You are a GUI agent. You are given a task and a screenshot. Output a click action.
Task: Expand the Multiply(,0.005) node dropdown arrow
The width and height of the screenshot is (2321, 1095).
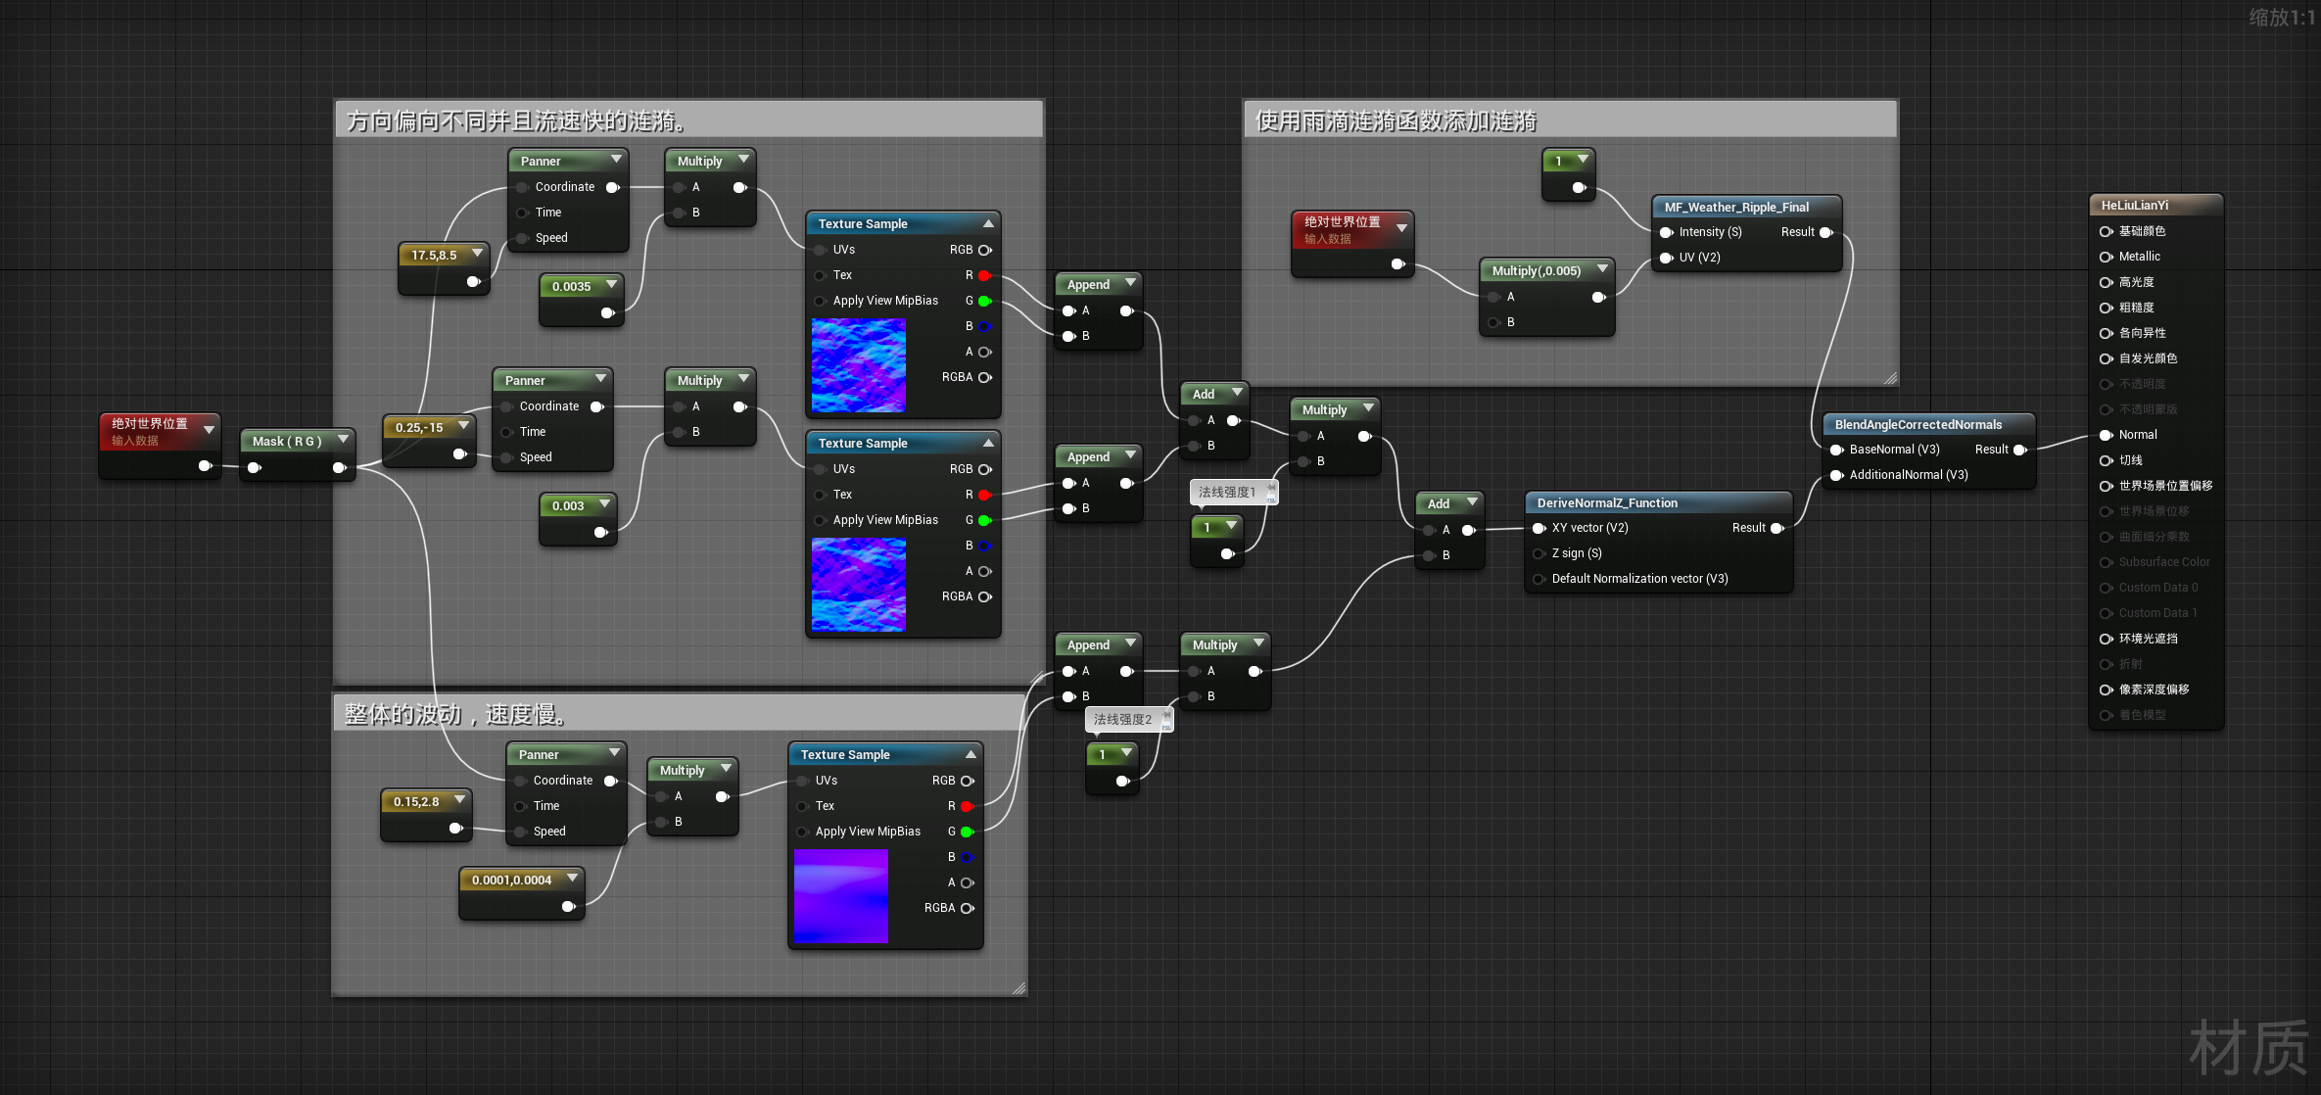(x=1602, y=269)
